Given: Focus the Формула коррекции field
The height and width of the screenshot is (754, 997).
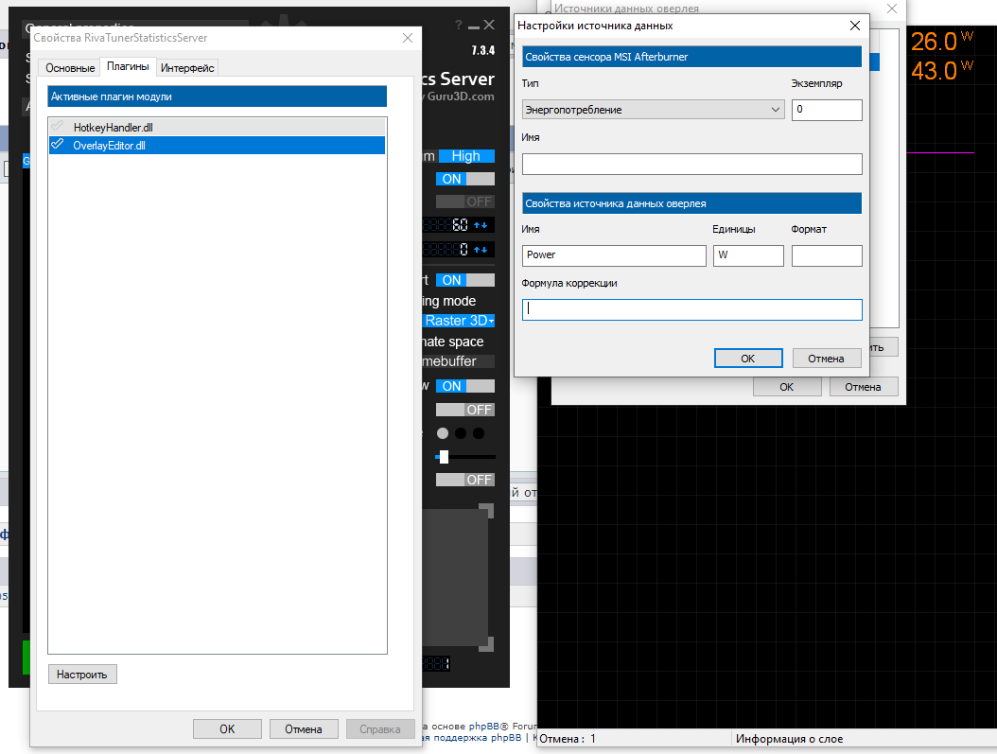Looking at the screenshot, I should 691,309.
